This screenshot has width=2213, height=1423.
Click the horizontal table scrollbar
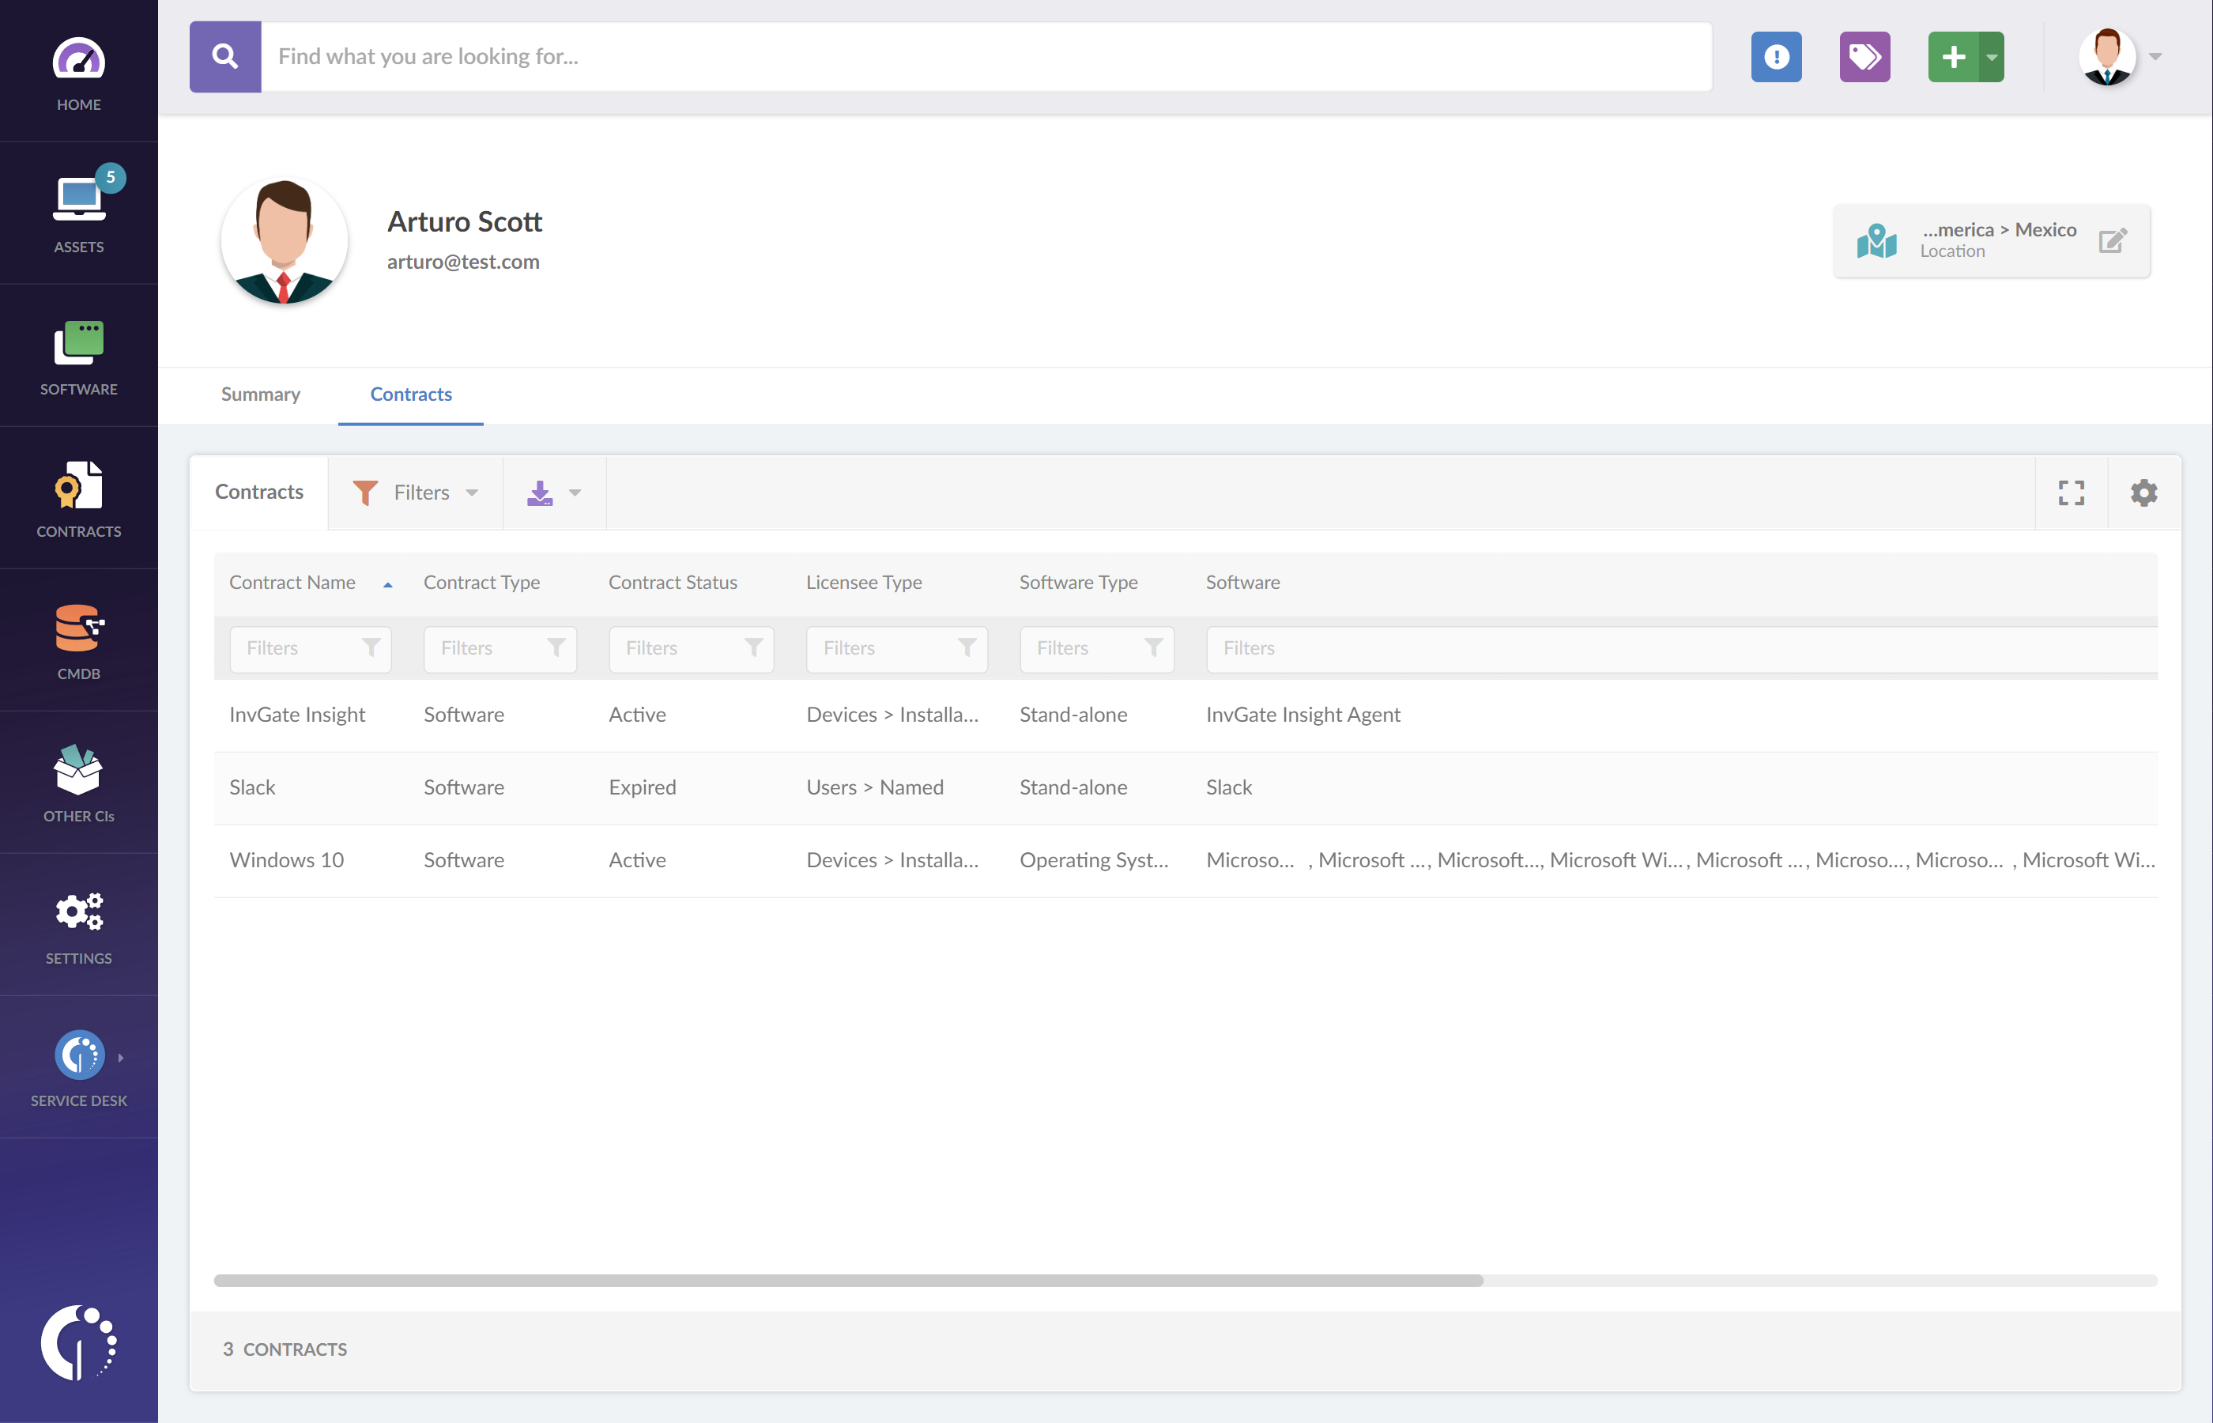coord(848,1281)
